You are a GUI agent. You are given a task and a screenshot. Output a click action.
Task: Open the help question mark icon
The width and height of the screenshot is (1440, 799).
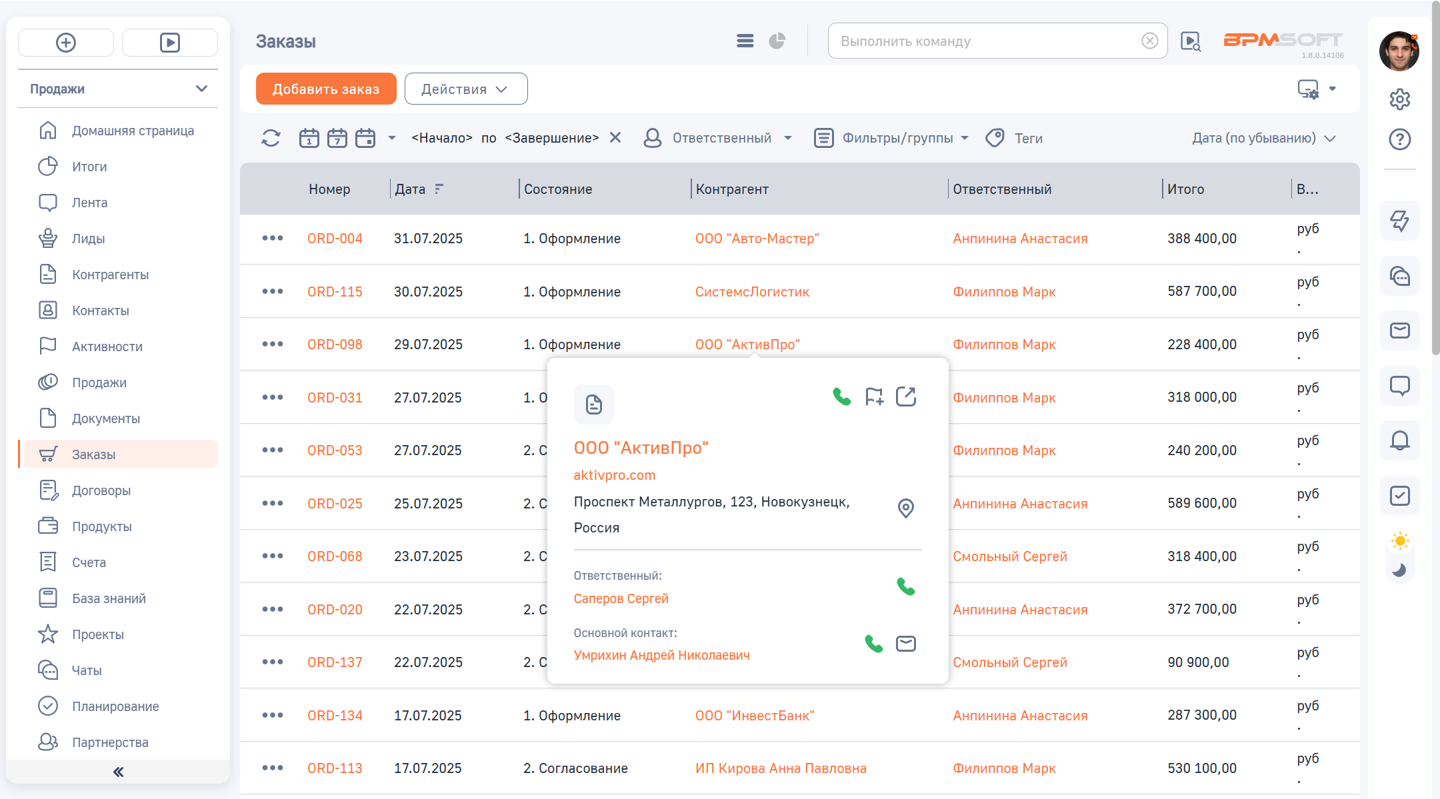tap(1400, 139)
